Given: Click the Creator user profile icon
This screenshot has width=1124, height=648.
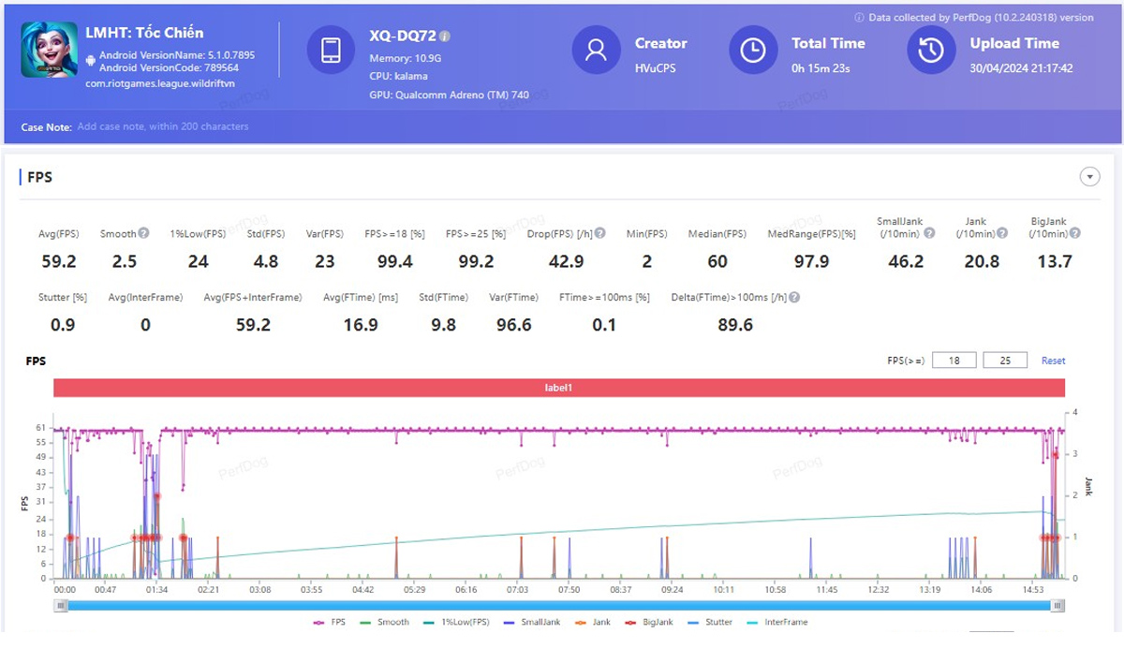Looking at the screenshot, I should [x=596, y=50].
